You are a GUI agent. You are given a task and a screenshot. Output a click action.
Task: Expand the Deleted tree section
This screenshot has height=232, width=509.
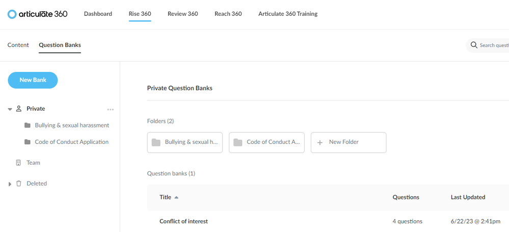pos(10,184)
